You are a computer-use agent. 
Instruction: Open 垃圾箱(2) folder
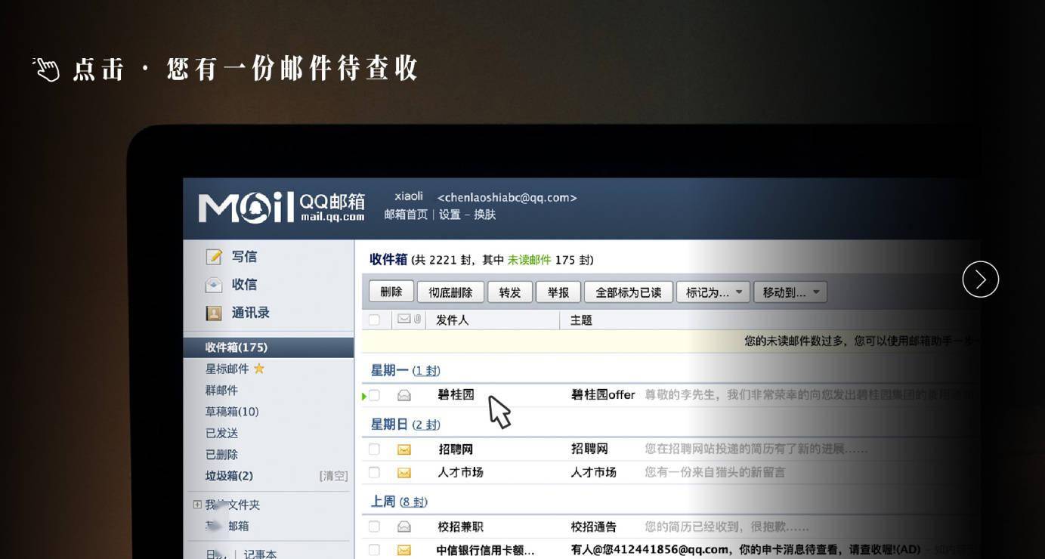coord(229,476)
